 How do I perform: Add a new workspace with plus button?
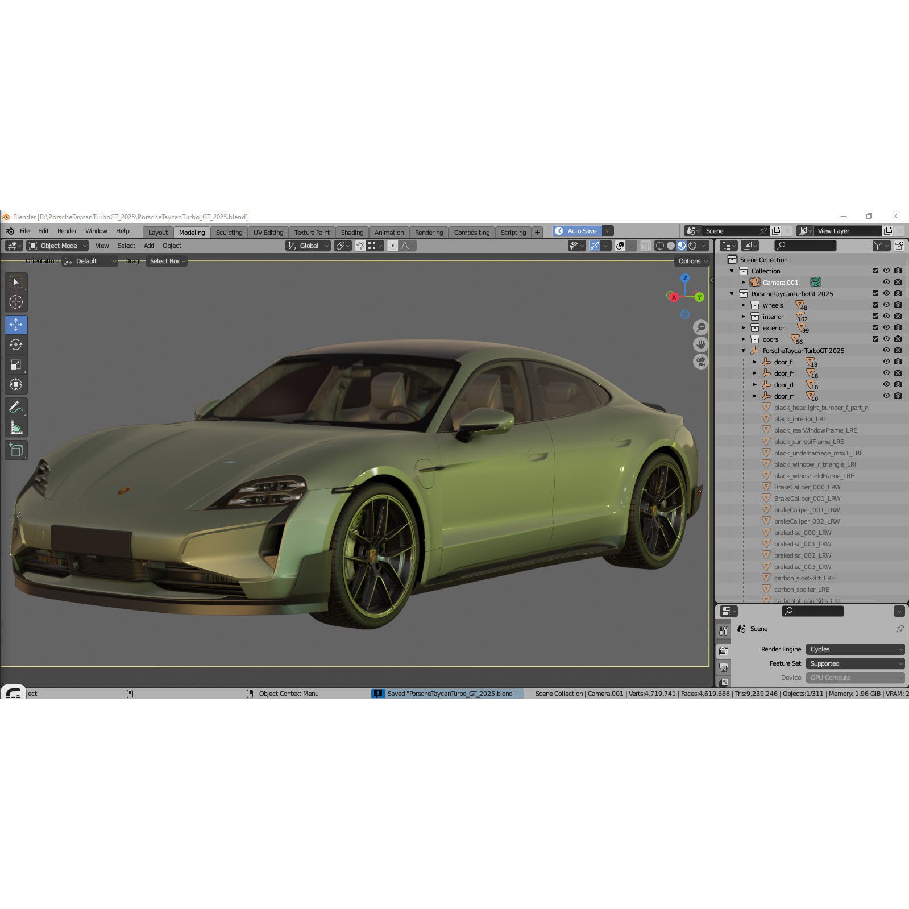537,233
